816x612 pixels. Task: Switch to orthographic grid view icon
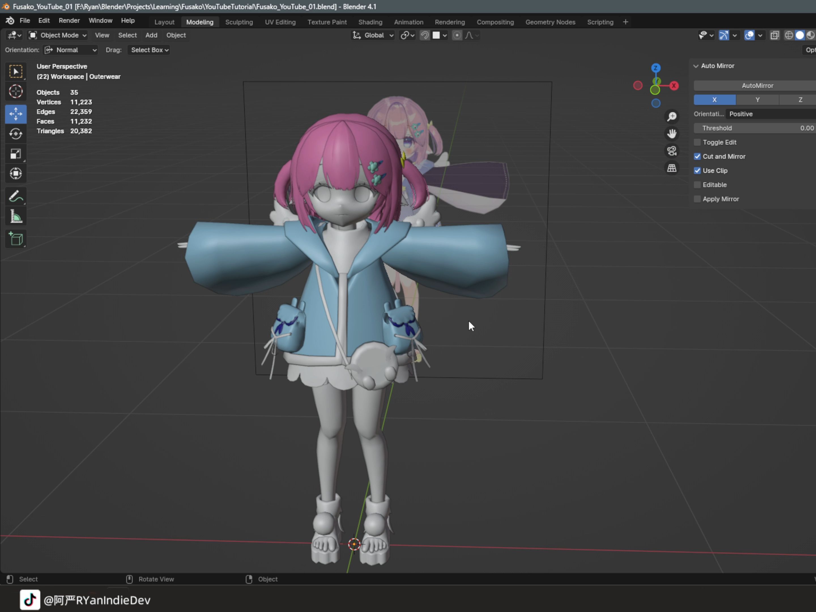(671, 168)
